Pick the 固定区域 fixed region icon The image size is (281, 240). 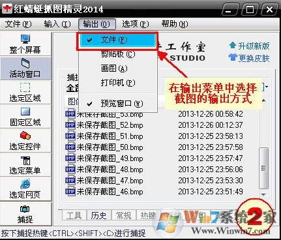point(25,112)
